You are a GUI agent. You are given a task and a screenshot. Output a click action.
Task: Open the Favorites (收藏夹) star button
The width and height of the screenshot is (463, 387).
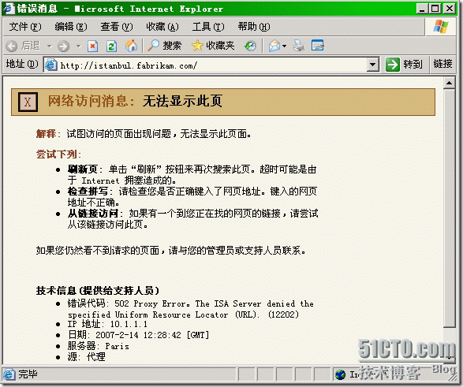click(213, 46)
